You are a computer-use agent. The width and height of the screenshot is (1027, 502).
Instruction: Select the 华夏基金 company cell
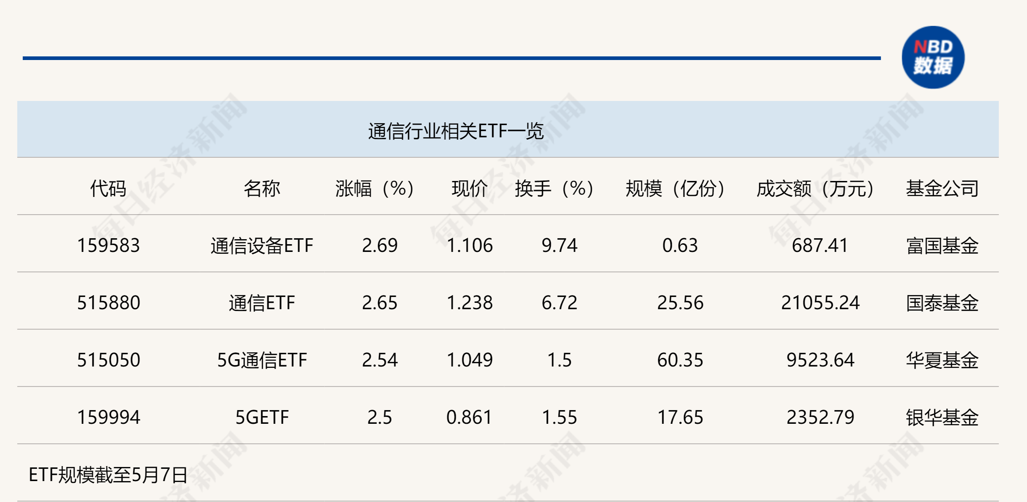(942, 360)
